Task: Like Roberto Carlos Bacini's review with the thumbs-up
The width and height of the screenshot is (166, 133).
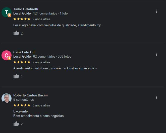Action: 16,123
